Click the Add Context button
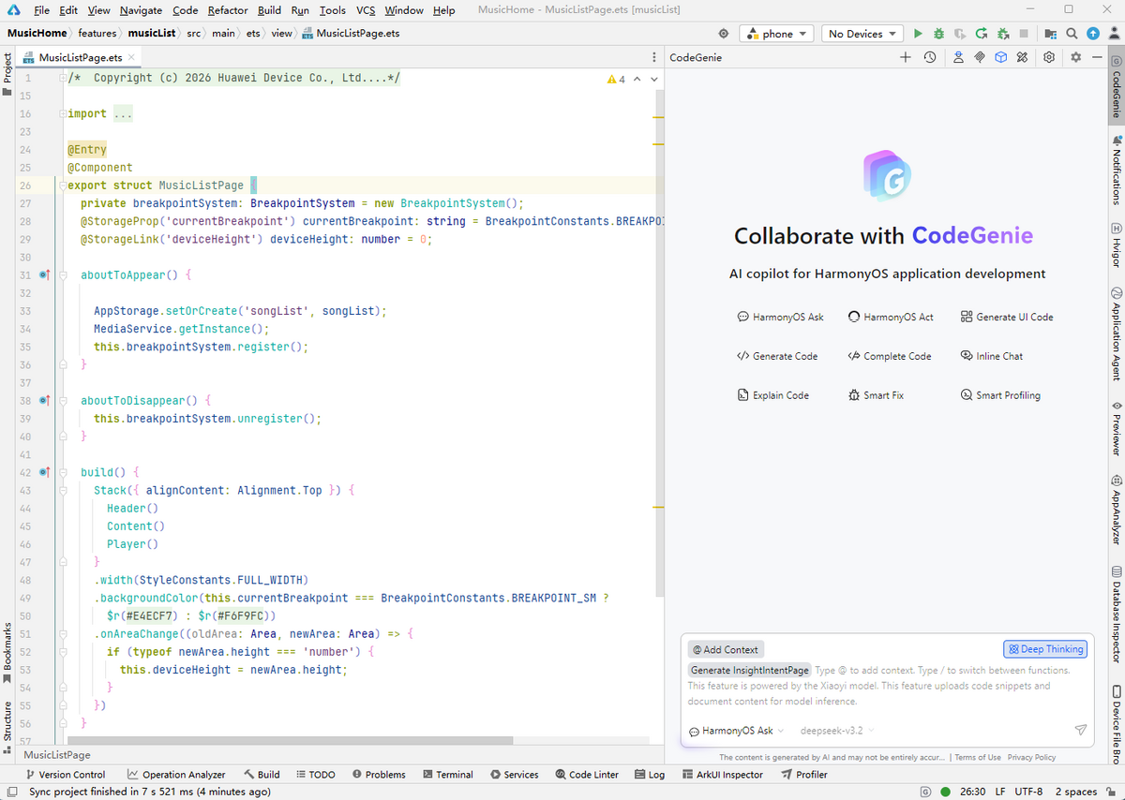The image size is (1125, 800). (x=726, y=649)
